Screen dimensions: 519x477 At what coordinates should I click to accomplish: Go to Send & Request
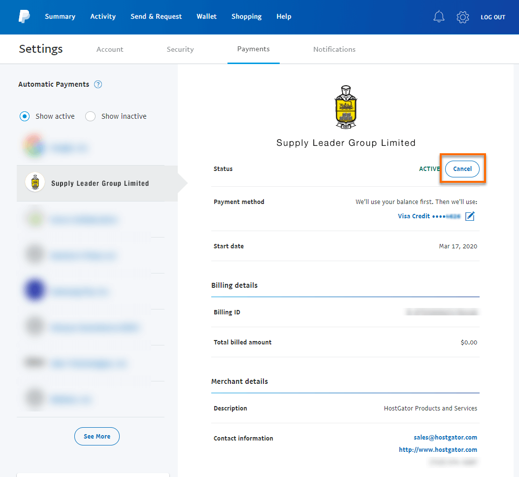click(x=156, y=17)
